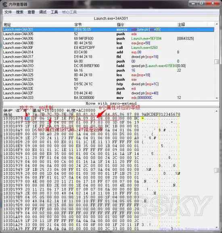Select the mov edx,0000000C instruction row
This screenshot has width=222, height=233.
click(x=109, y=98)
